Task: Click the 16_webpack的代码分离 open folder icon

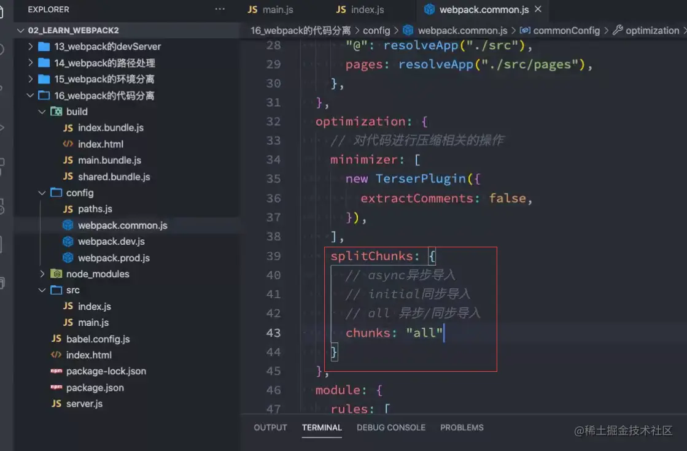Action: tap(44, 96)
